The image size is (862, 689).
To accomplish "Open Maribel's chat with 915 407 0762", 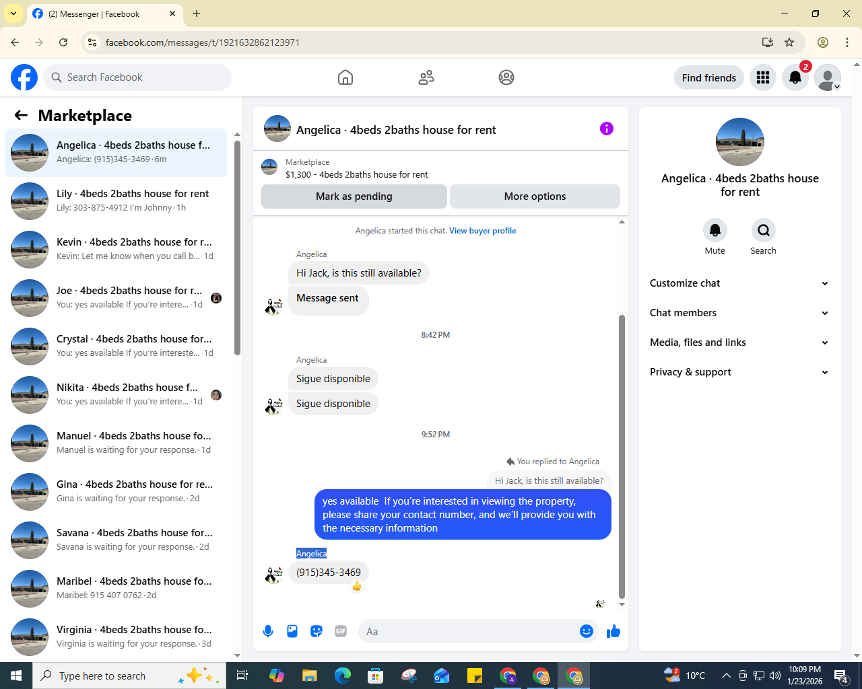I will click(116, 588).
